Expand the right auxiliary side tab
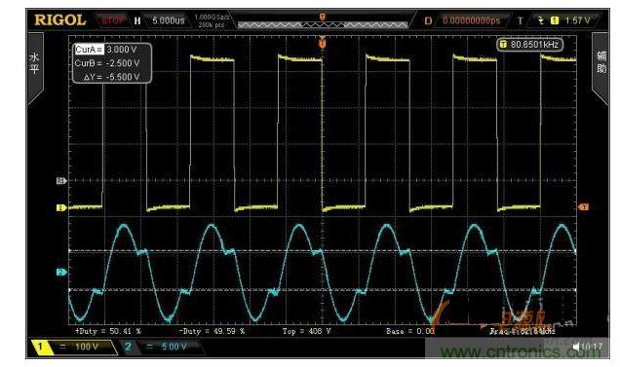Image resolution: width=620 pixels, height=367 pixels. pyautogui.click(x=601, y=68)
